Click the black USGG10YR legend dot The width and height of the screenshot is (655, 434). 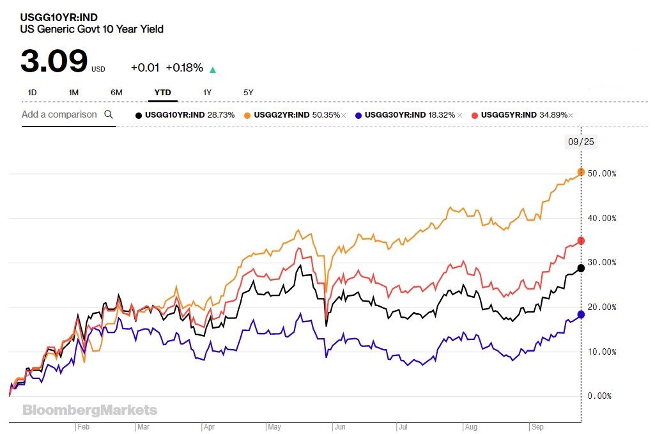139,115
